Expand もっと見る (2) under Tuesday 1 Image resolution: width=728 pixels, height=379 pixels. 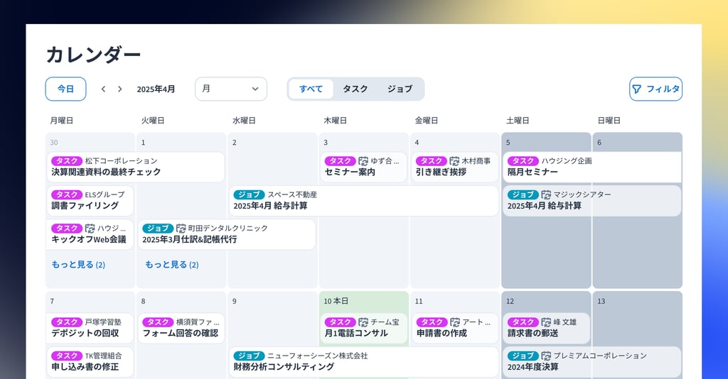pyautogui.click(x=171, y=265)
